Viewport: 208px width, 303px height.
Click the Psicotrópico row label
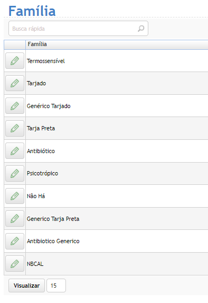pyautogui.click(x=42, y=174)
